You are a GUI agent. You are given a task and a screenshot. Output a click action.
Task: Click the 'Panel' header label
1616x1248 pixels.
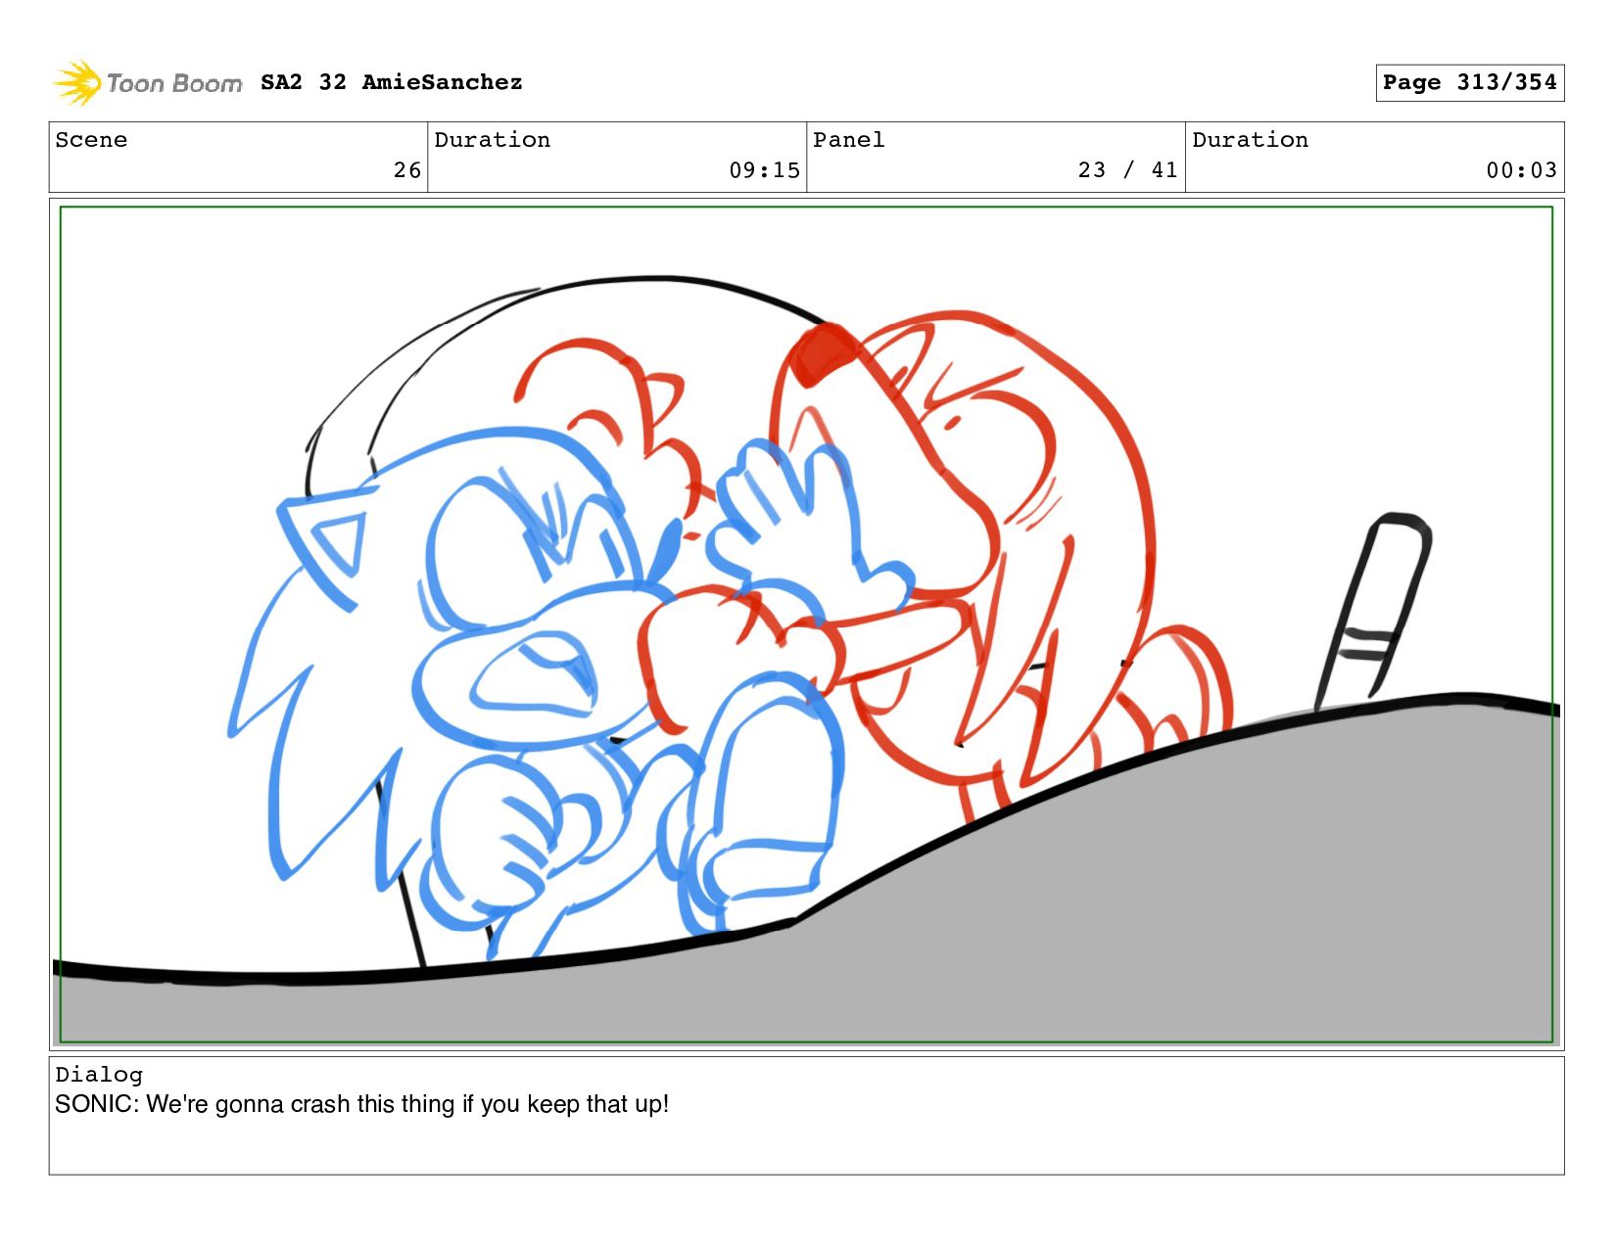848,140
